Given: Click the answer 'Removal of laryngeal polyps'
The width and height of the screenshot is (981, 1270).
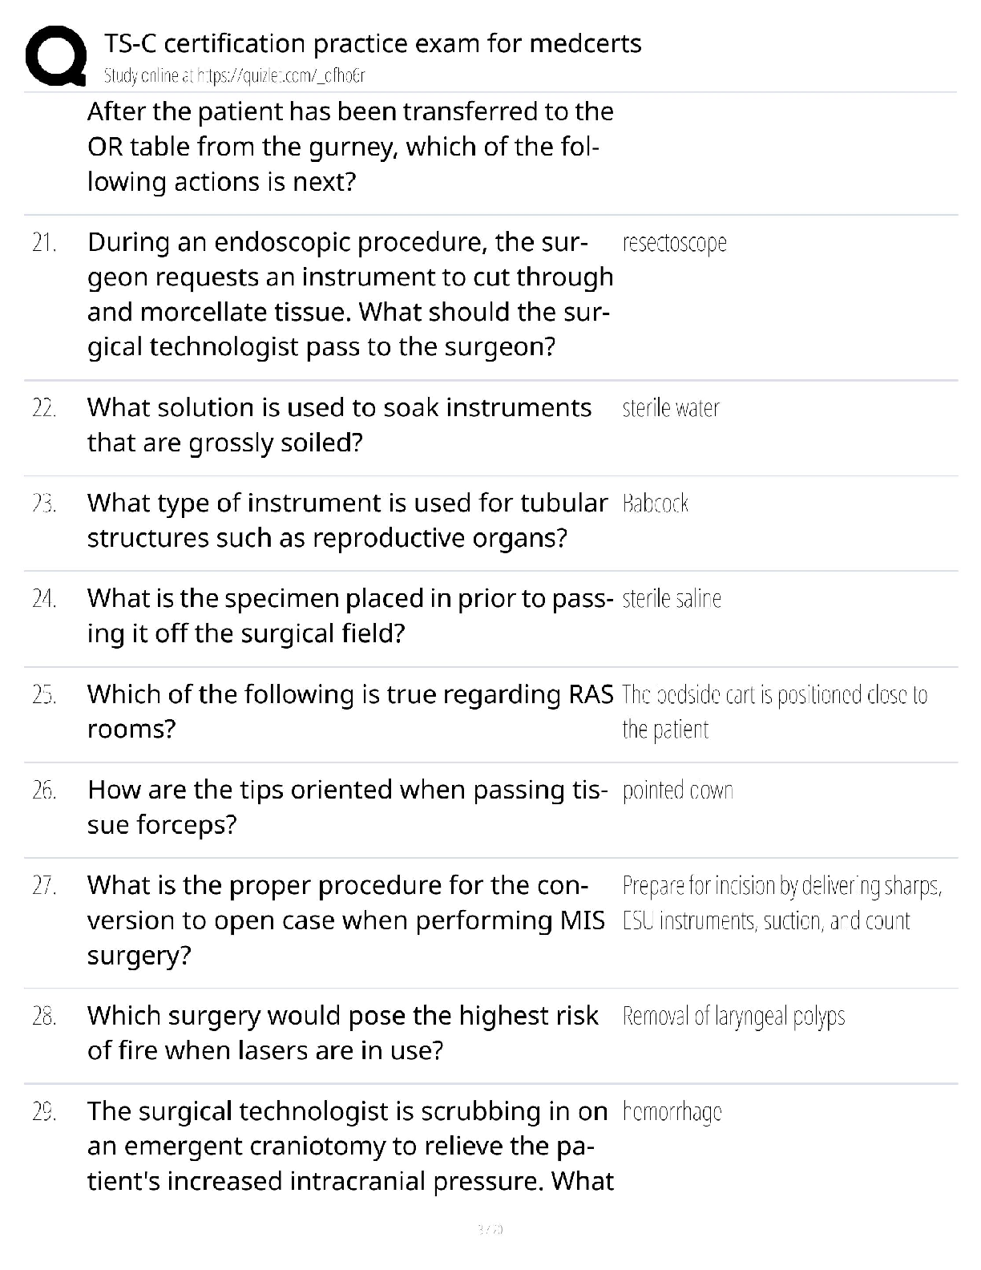Looking at the screenshot, I should (734, 1017).
